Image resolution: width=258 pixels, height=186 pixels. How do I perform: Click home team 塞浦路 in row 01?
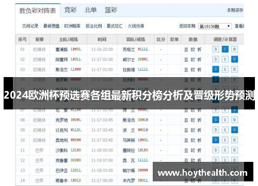tap(61, 49)
